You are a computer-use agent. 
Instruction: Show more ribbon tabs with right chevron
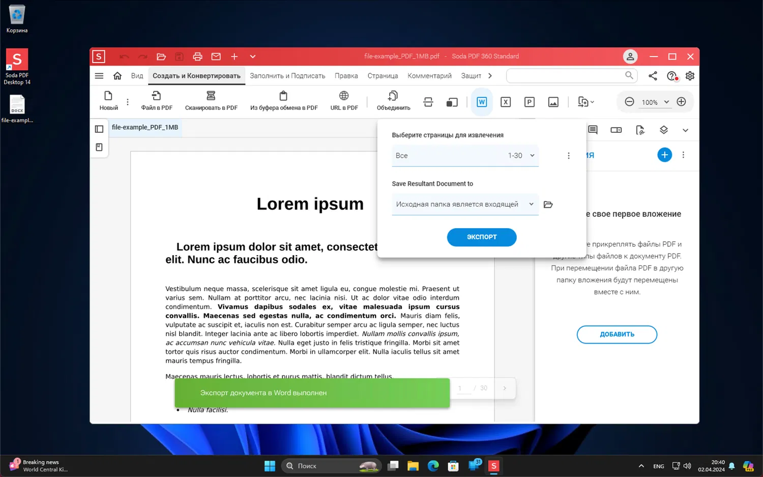click(490, 76)
